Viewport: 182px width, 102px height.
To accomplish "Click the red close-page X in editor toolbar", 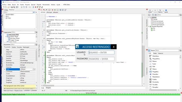I will [41, 10].
